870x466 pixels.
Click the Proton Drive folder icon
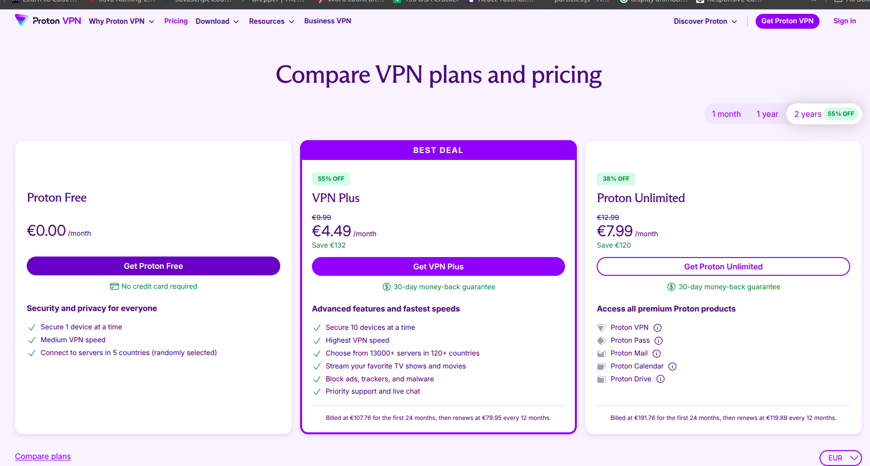602,379
